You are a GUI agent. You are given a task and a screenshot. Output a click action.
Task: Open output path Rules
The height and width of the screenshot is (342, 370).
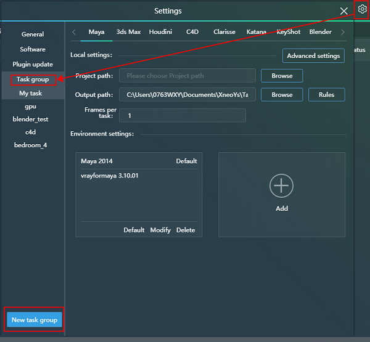click(327, 94)
